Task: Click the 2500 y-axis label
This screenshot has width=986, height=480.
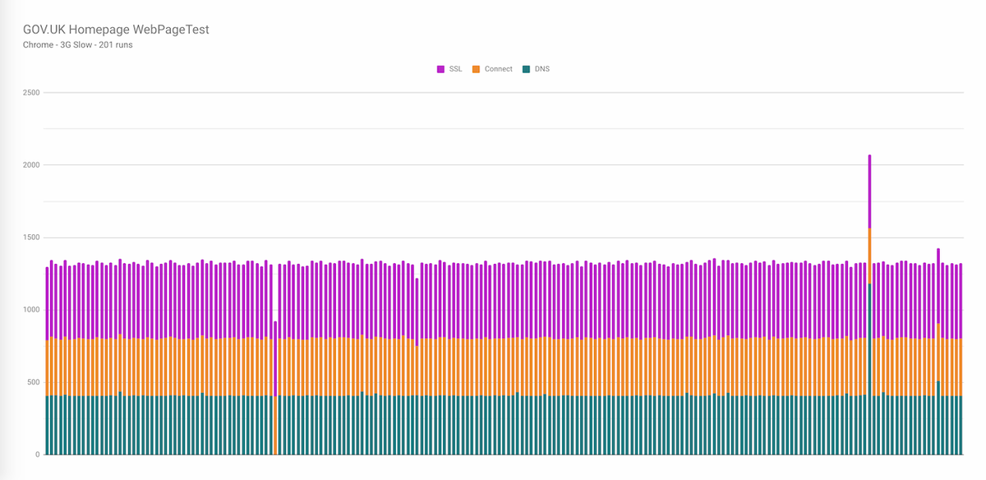Action: point(31,92)
